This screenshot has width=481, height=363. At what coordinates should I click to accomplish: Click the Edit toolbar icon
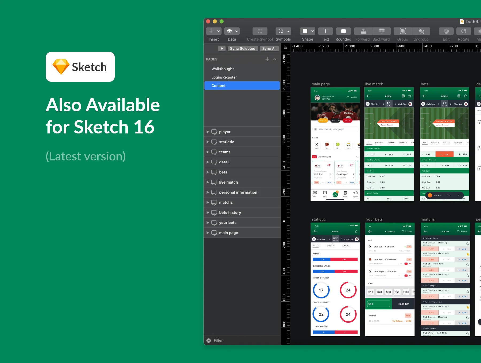point(446,31)
